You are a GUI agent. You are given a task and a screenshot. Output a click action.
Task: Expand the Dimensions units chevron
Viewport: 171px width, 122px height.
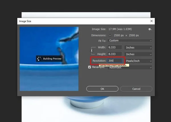tap(110, 35)
